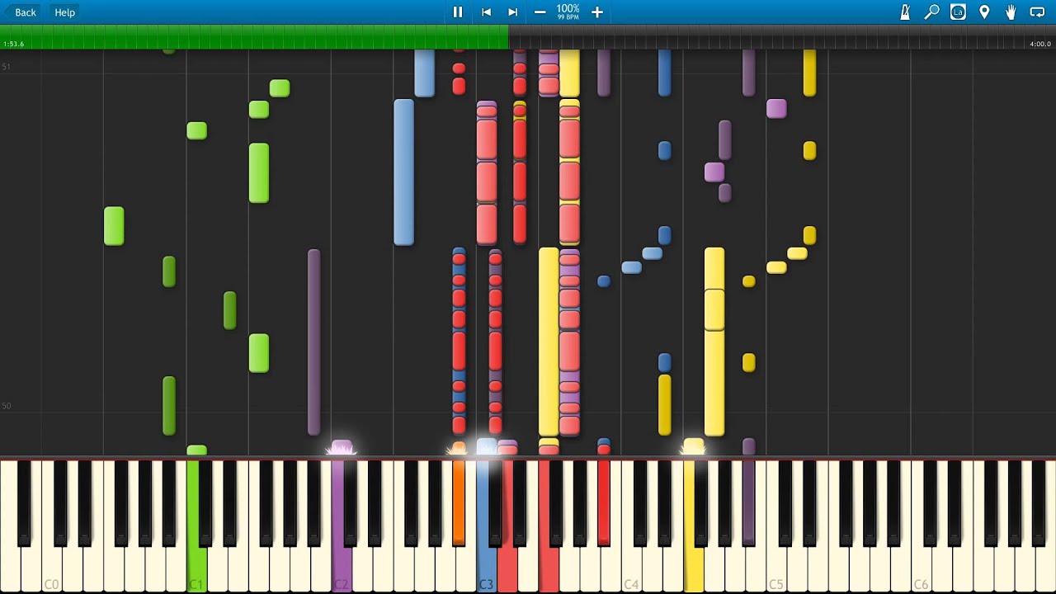Screen dimensions: 1056x594
Task: Open the zoom magnifier tool
Action: coord(931,12)
